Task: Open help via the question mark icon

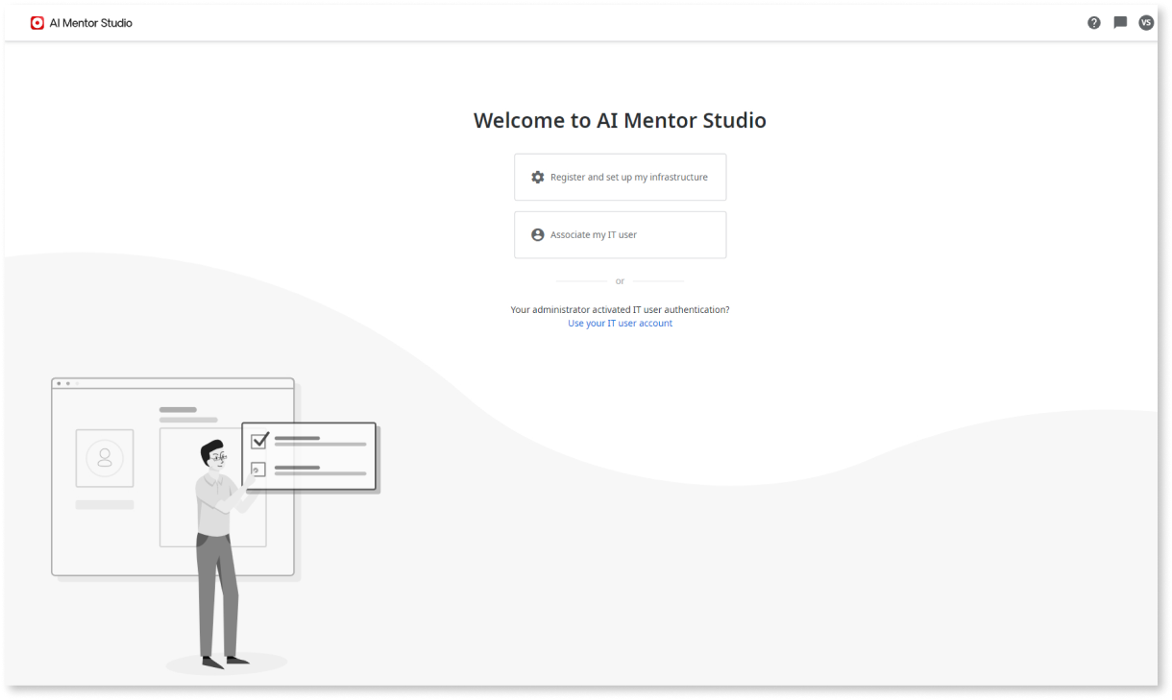Action: [1094, 21]
